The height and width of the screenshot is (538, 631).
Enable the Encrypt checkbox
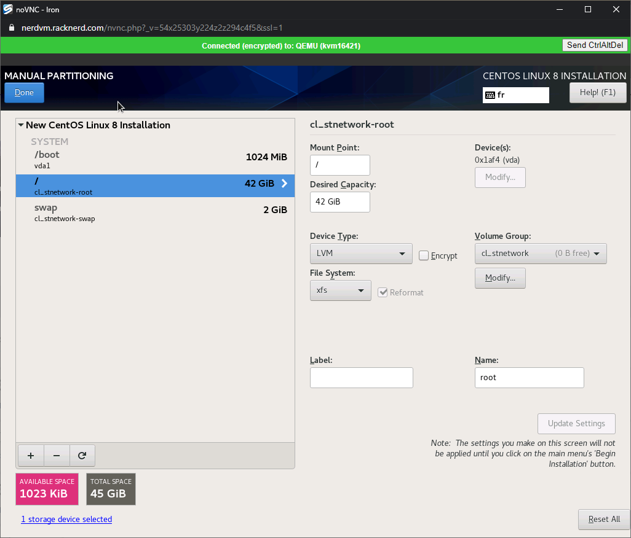(x=424, y=255)
